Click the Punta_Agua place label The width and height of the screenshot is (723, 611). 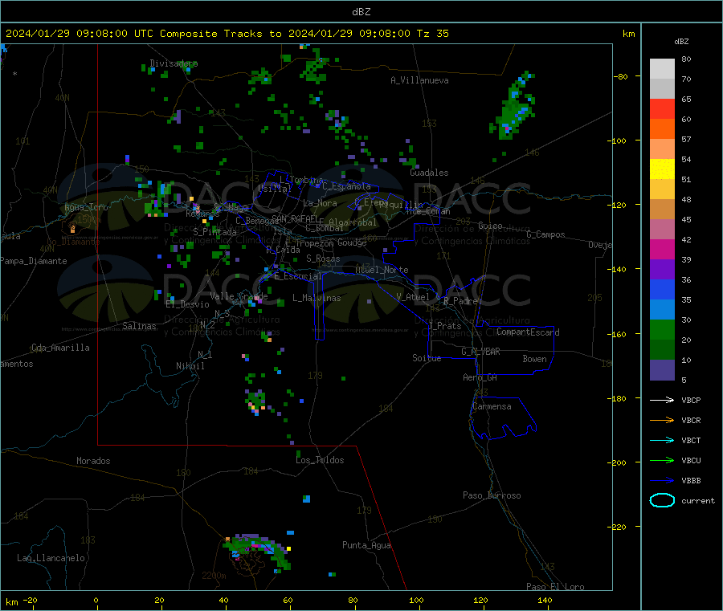tap(366, 546)
